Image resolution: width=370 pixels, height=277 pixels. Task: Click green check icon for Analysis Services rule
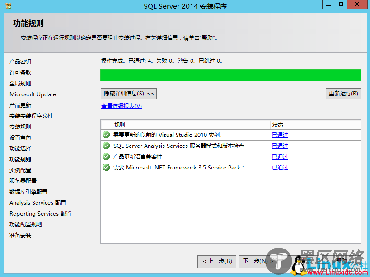click(106, 146)
